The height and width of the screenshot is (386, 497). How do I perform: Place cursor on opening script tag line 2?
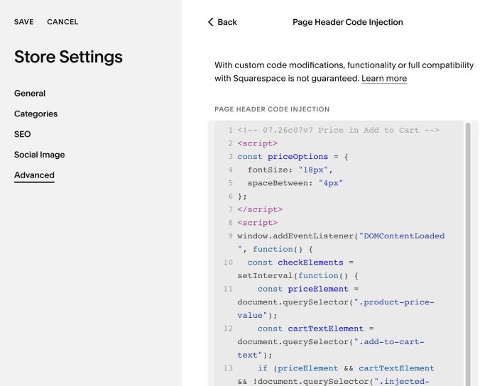257,143
